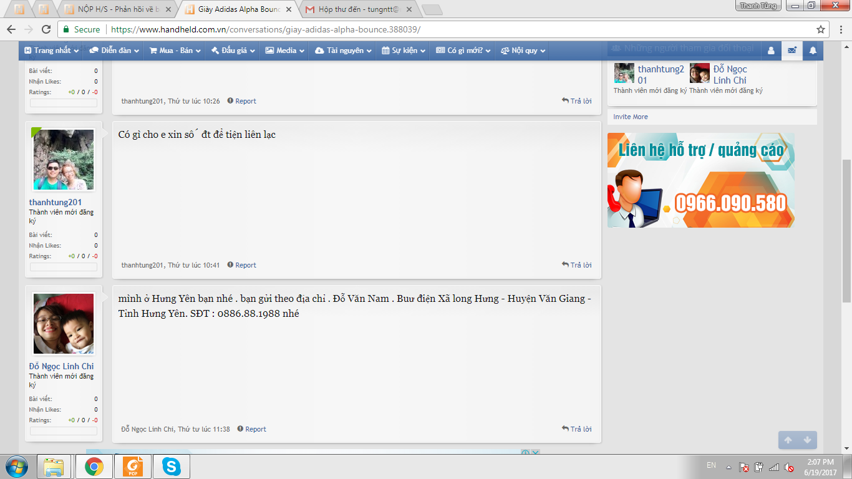Open the Tài nguyên dropdown menu
This screenshot has width=852, height=479.
tap(344, 51)
